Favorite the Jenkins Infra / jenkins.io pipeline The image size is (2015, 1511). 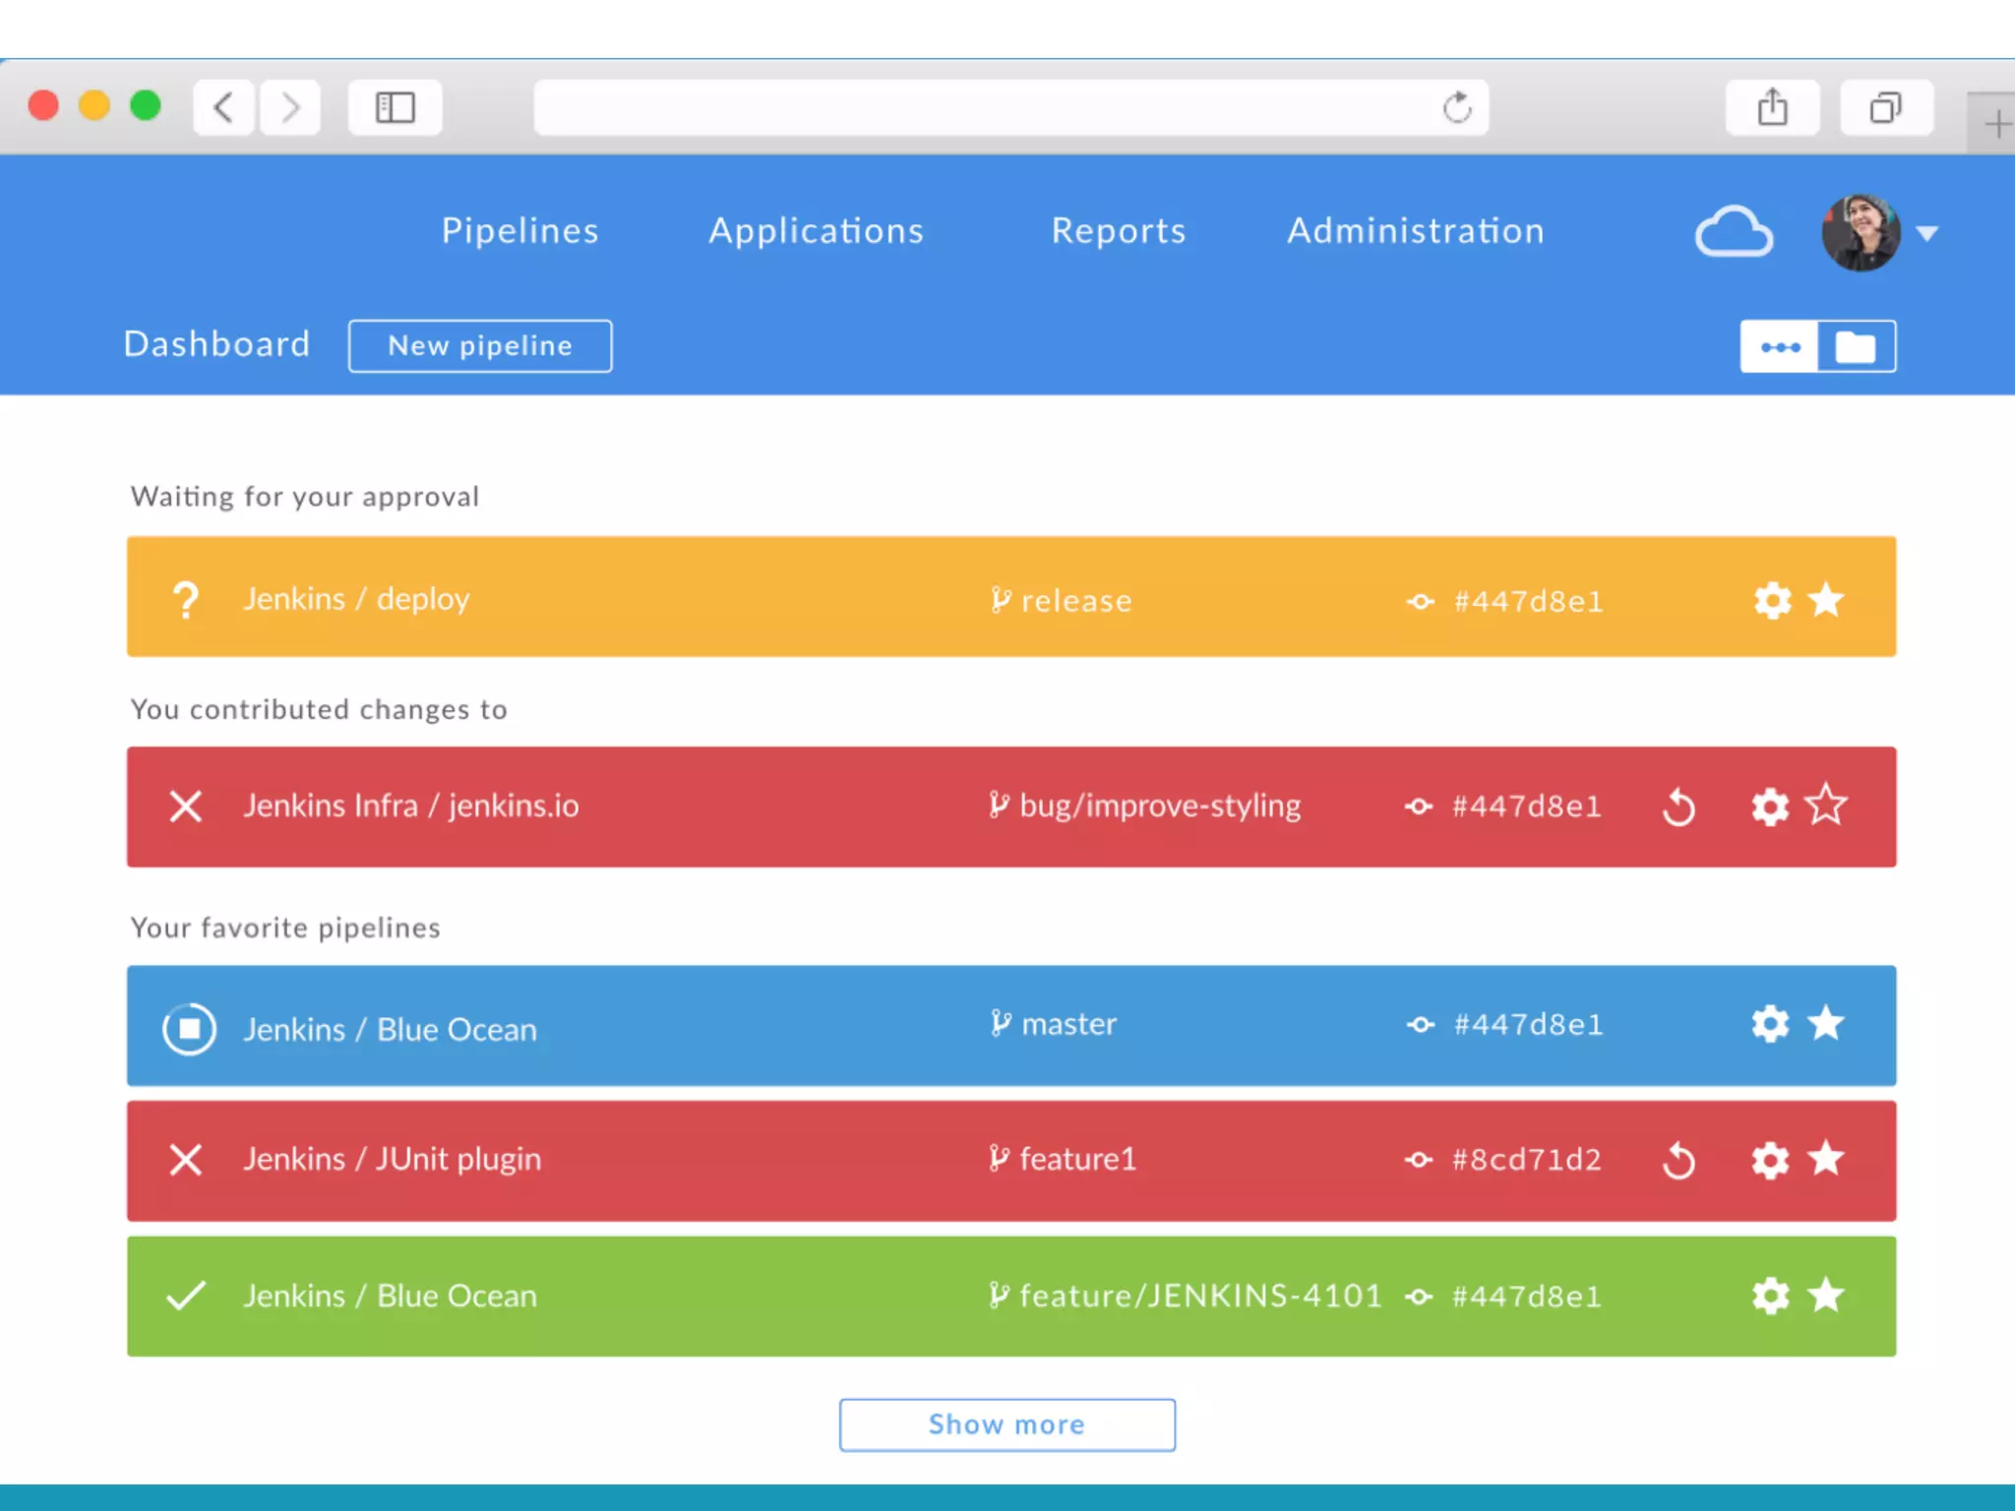click(x=1826, y=806)
